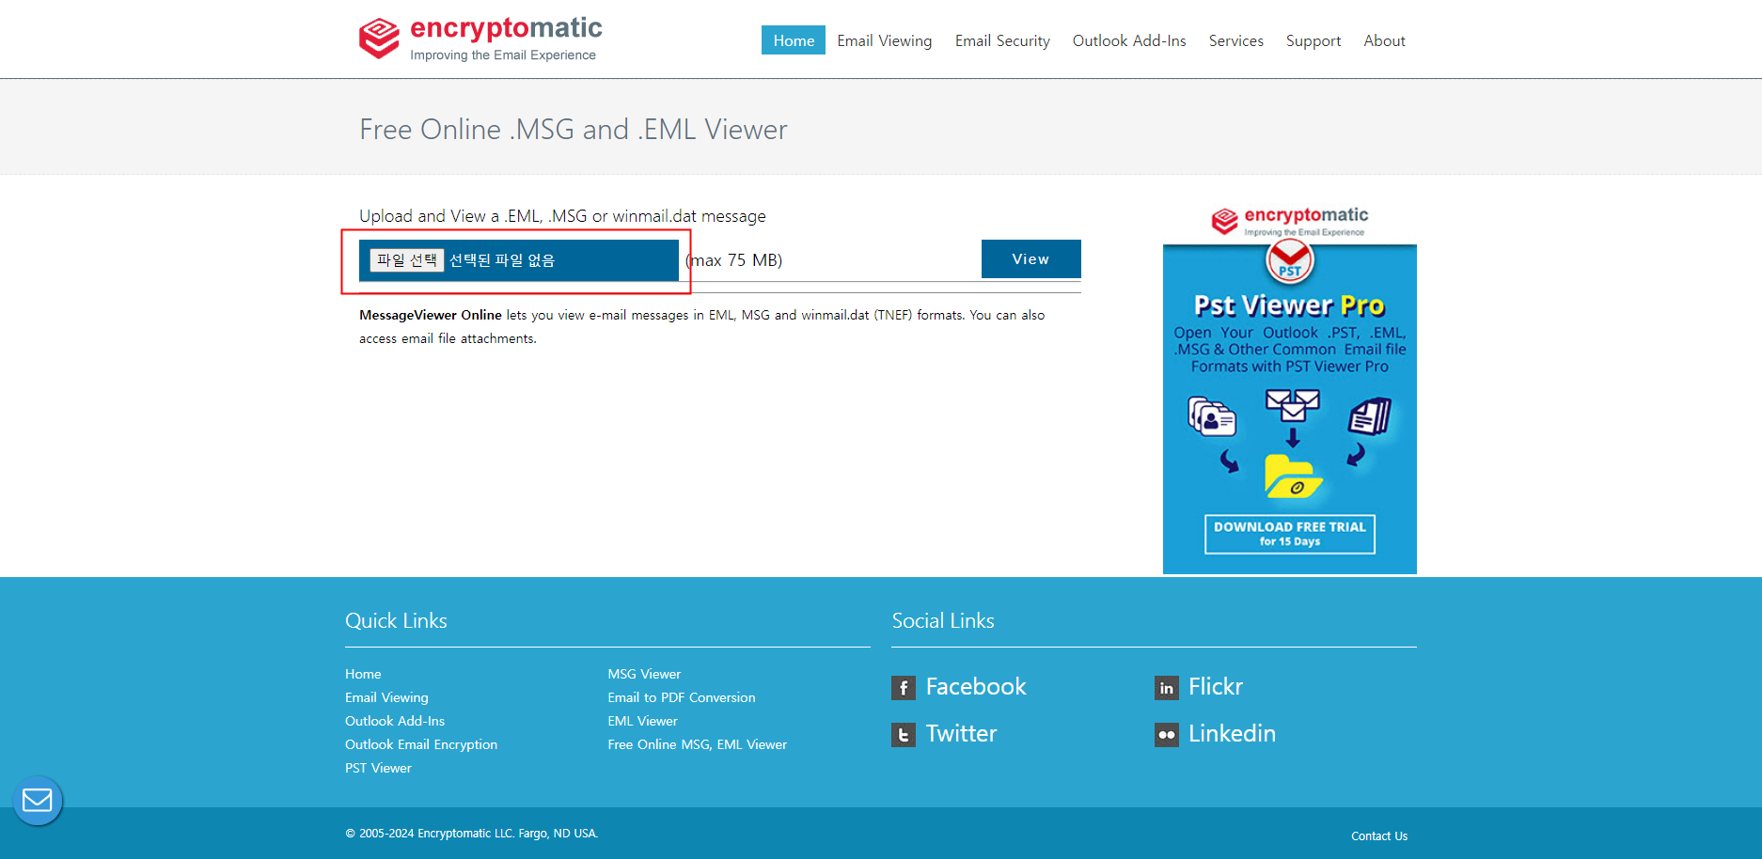Click the icon beside Flickr
1762x859 pixels.
tap(1167, 688)
